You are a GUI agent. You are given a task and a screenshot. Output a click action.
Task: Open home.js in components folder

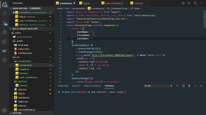point(23,73)
